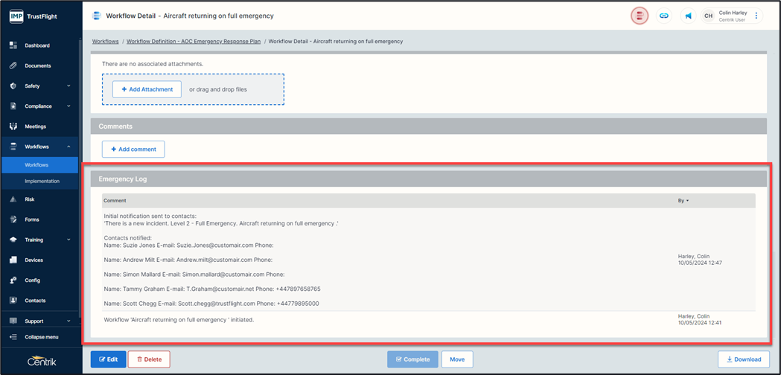Open Dashboard from the sidebar
Viewport: 781px width, 375px height.
click(x=37, y=45)
